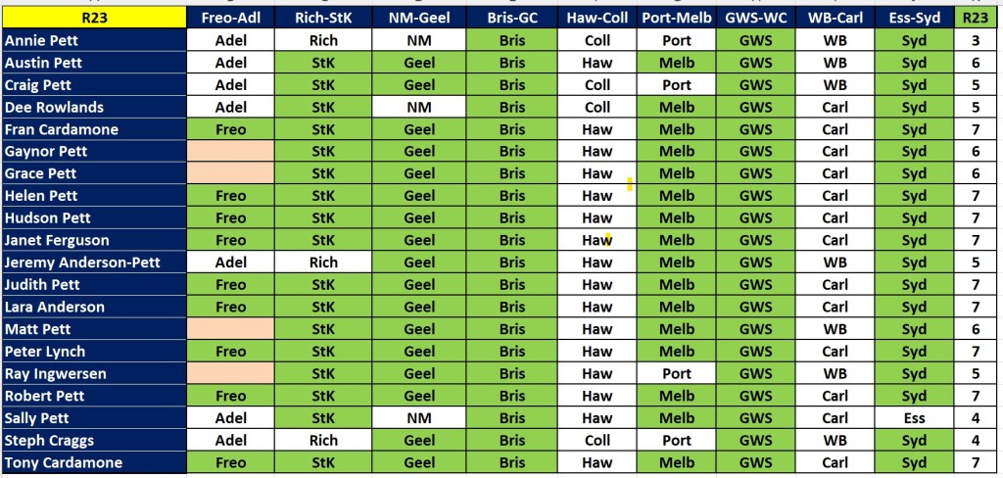Select Jeremy Anderson-Pett's name cell
This screenshot has height=478, width=1003.
[94, 263]
